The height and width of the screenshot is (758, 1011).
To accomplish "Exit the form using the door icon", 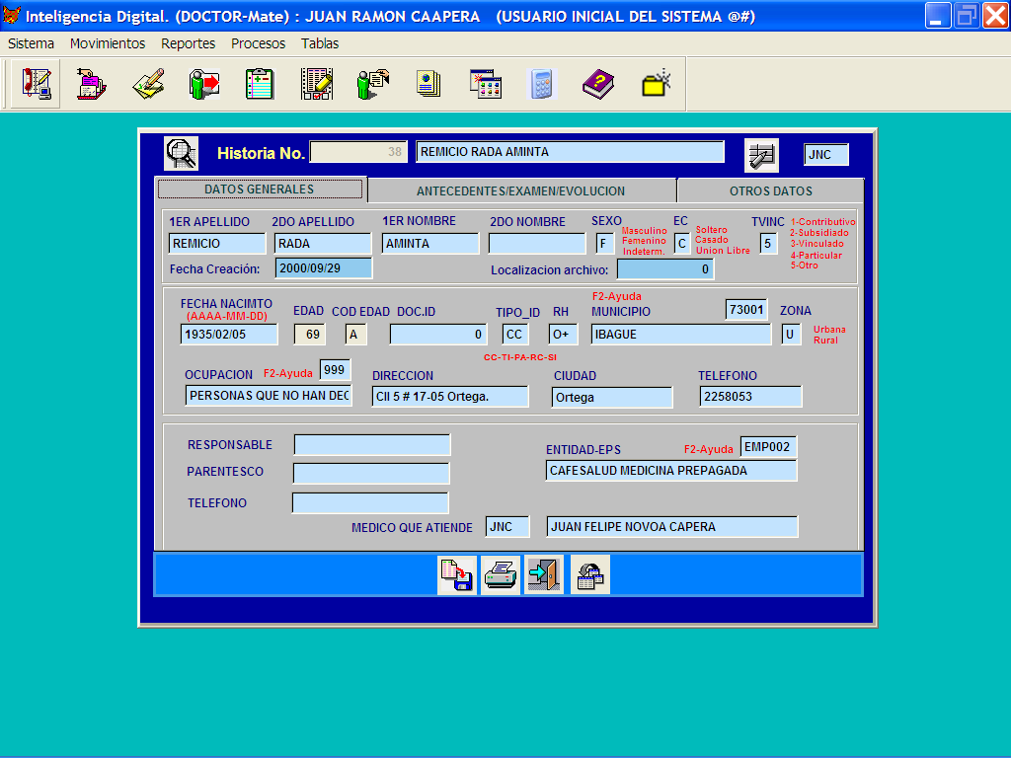I will 544,575.
